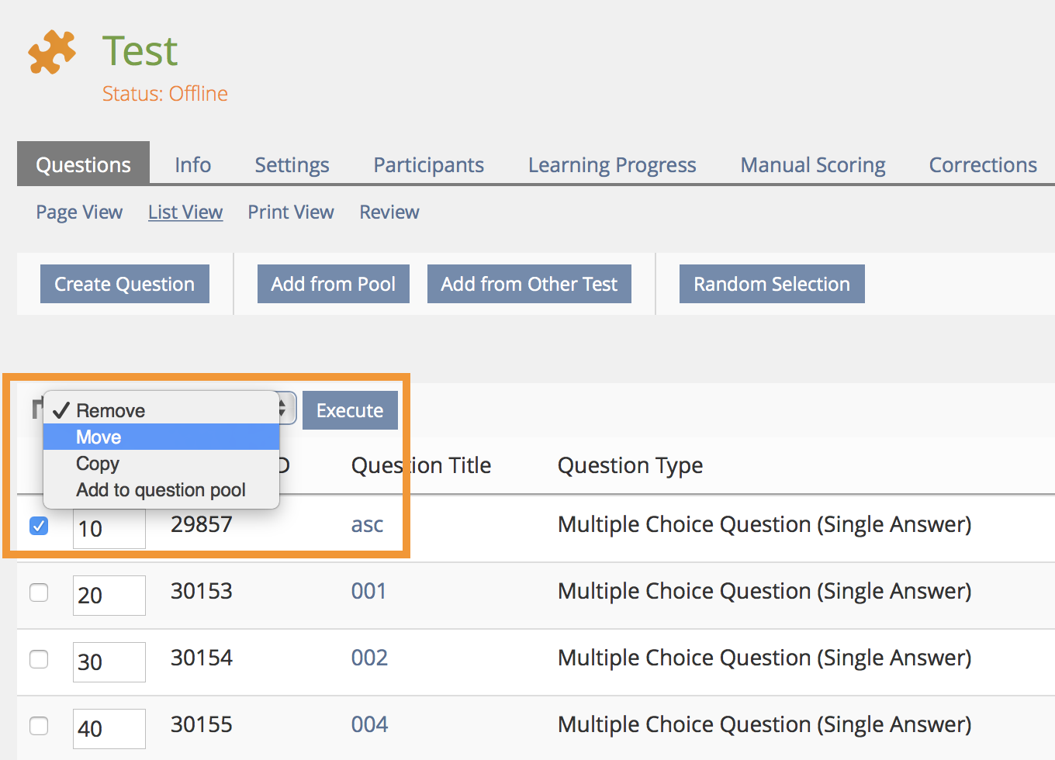Image resolution: width=1055 pixels, height=760 pixels.
Task: Uncheck the checkbox for question 29857
Action: [39, 526]
